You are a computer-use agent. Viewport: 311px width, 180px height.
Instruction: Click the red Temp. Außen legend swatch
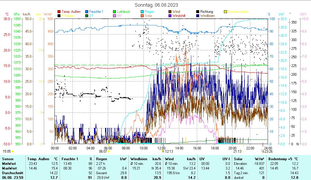pyautogui.click(x=59, y=12)
